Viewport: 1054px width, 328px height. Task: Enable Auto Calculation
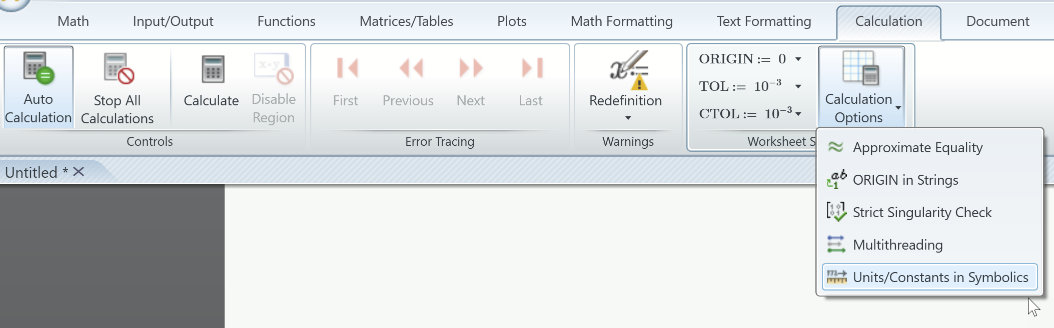pyautogui.click(x=38, y=87)
